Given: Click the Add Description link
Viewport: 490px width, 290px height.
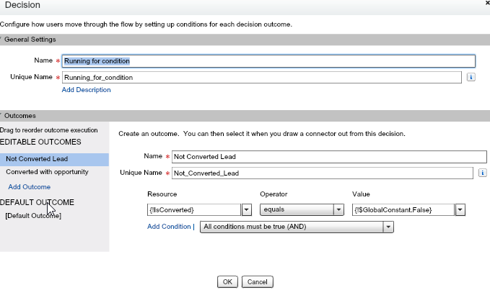Looking at the screenshot, I should [x=87, y=90].
